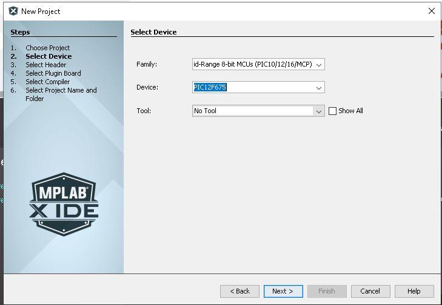Click the 'Select Compiler' step text

pyautogui.click(x=48, y=82)
